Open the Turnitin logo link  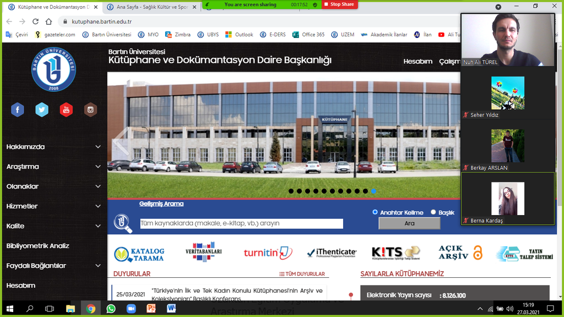coord(268,253)
